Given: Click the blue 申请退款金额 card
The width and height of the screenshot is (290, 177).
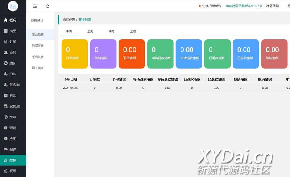Looking at the screenshot, I should click(x=189, y=54).
